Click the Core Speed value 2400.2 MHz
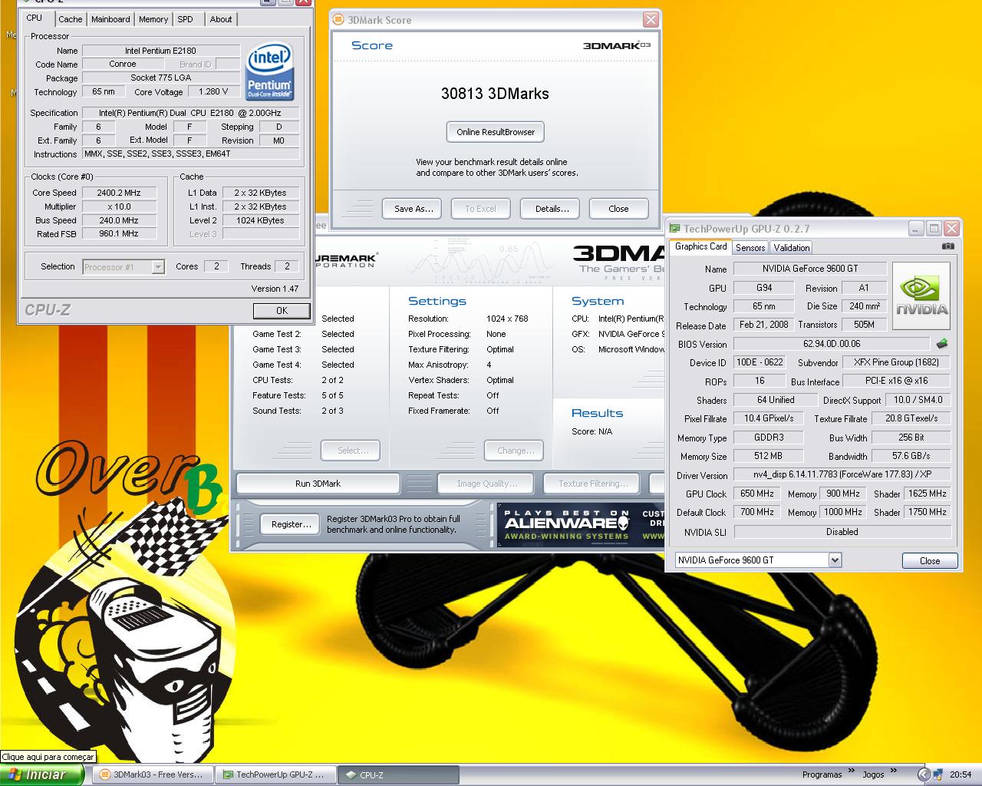This screenshot has height=786, width=982. (119, 193)
